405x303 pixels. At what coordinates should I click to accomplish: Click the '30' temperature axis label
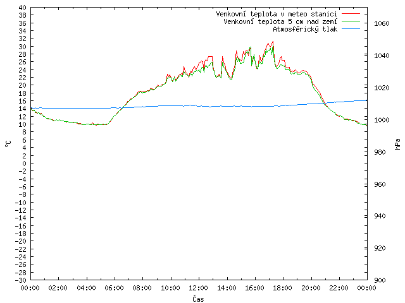click(x=23, y=47)
